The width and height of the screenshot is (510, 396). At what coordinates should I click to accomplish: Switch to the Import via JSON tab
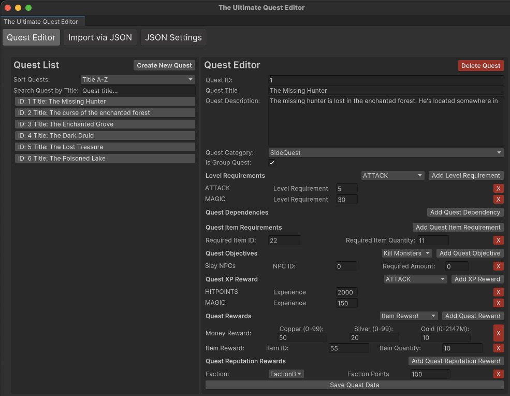coord(100,37)
